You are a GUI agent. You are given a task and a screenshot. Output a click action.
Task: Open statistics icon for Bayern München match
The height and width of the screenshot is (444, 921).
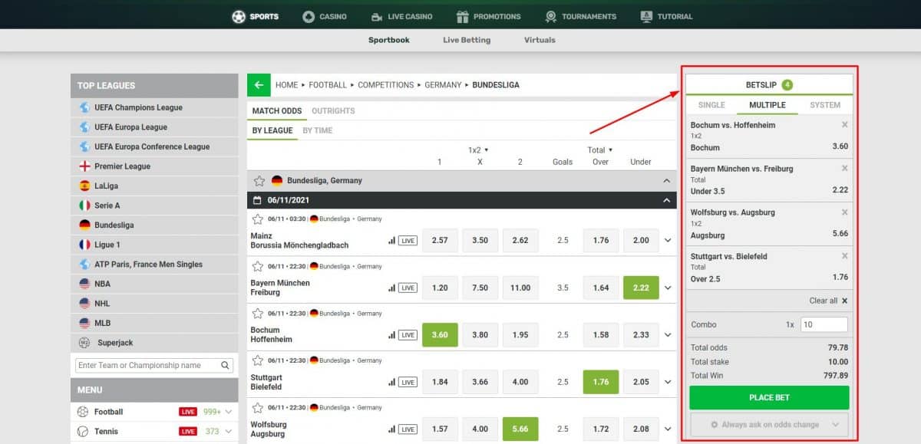pyautogui.click(x=392, y=288)
